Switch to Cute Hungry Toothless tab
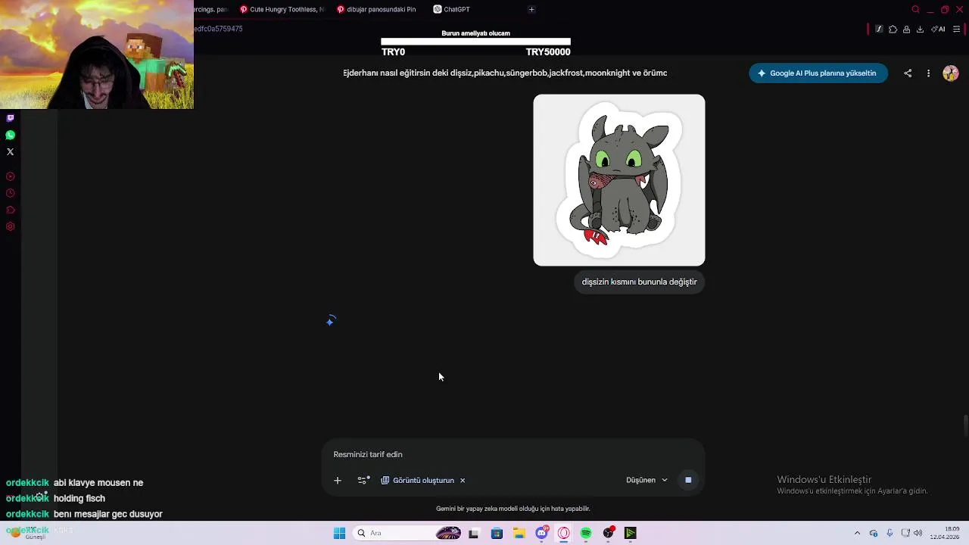This screenshot has height=545, width=969. pyautogui.click(x=282, y=9)
